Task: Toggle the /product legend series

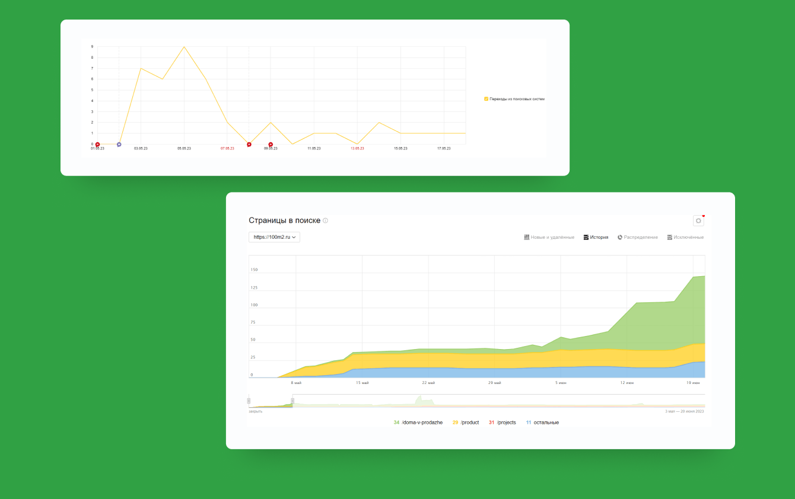Action: 466,423
